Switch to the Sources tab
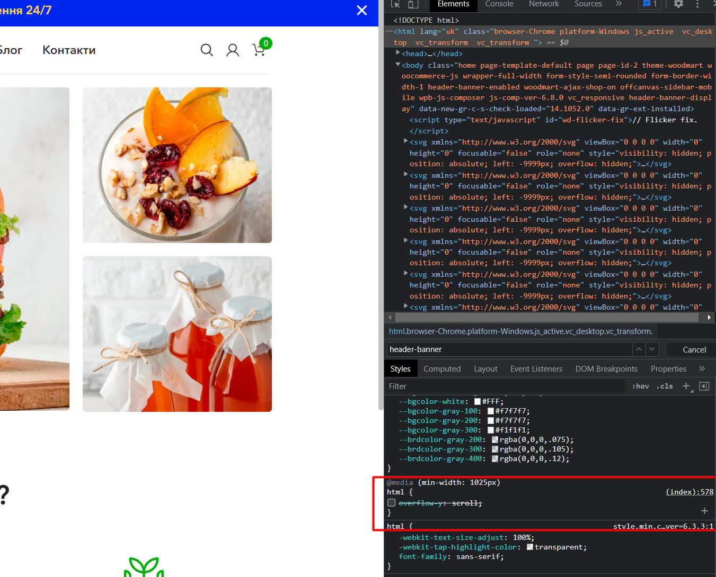 point(588,4)
